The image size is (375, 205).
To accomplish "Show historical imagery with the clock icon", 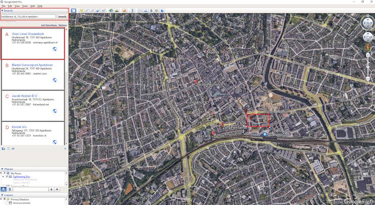I will (111, 10).
